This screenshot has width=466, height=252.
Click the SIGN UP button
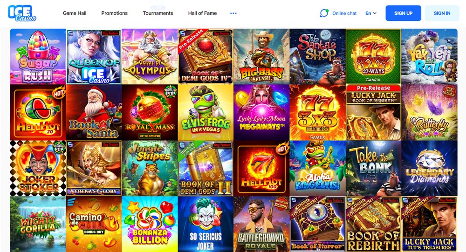point(403,13)
